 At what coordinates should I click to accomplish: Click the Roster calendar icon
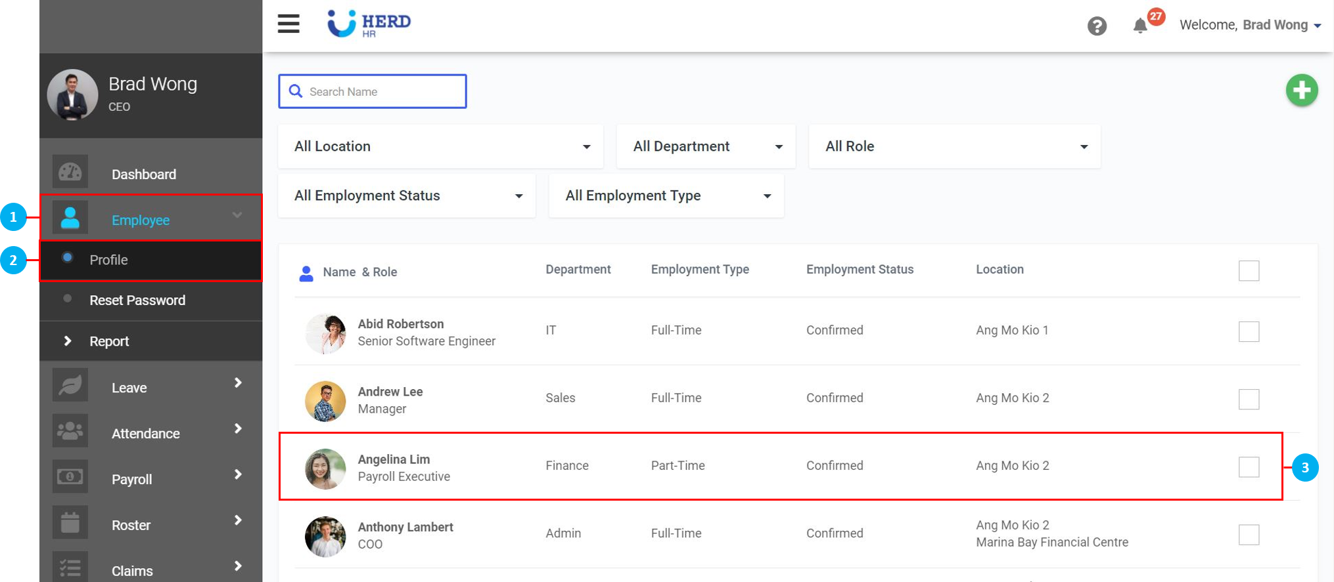pyautogui.click(x=70, y=524)
